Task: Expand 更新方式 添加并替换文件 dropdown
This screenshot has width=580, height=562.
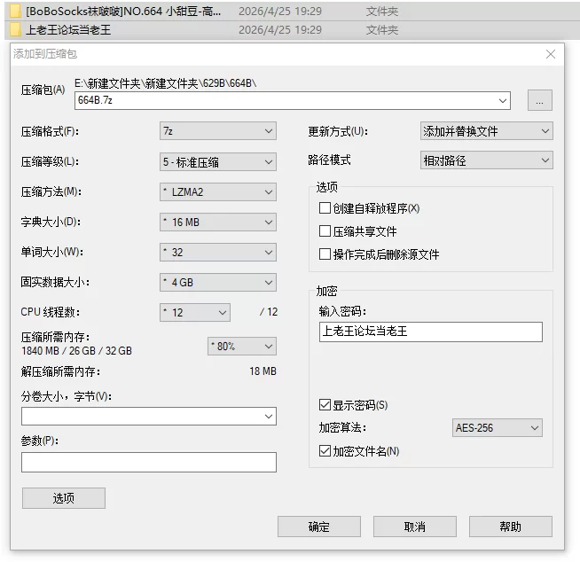Action: [486, 131]
